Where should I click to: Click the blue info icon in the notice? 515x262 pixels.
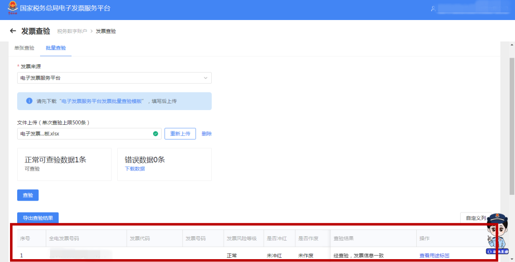click(29, 101)
